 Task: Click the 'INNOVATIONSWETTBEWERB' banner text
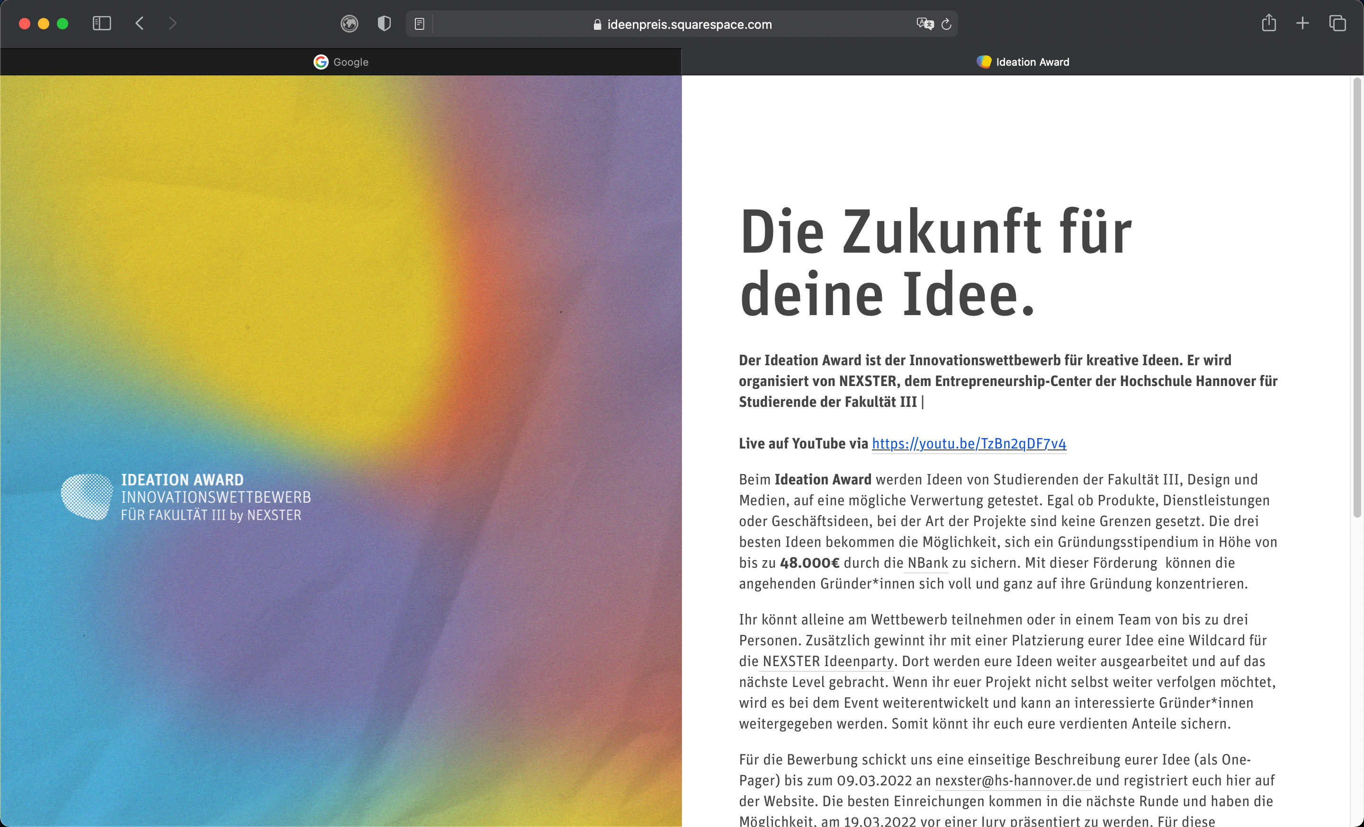click(216, 498)
